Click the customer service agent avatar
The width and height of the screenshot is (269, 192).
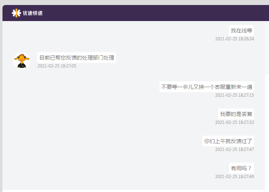[x=22, y=61]
